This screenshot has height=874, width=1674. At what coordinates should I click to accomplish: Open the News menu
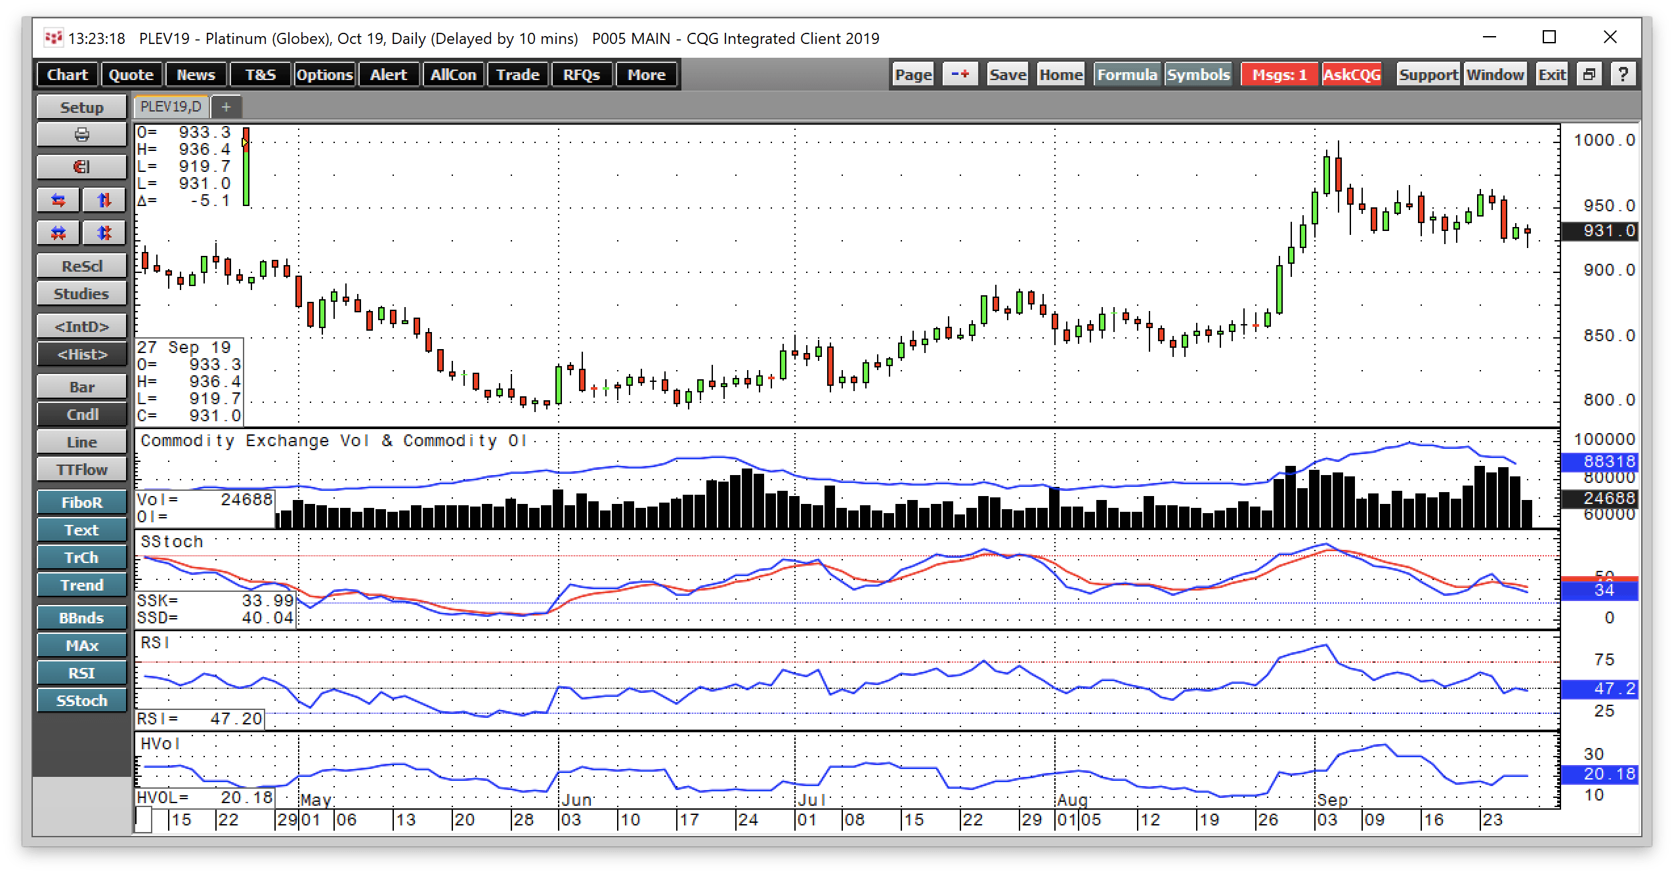tap(196, 75)
